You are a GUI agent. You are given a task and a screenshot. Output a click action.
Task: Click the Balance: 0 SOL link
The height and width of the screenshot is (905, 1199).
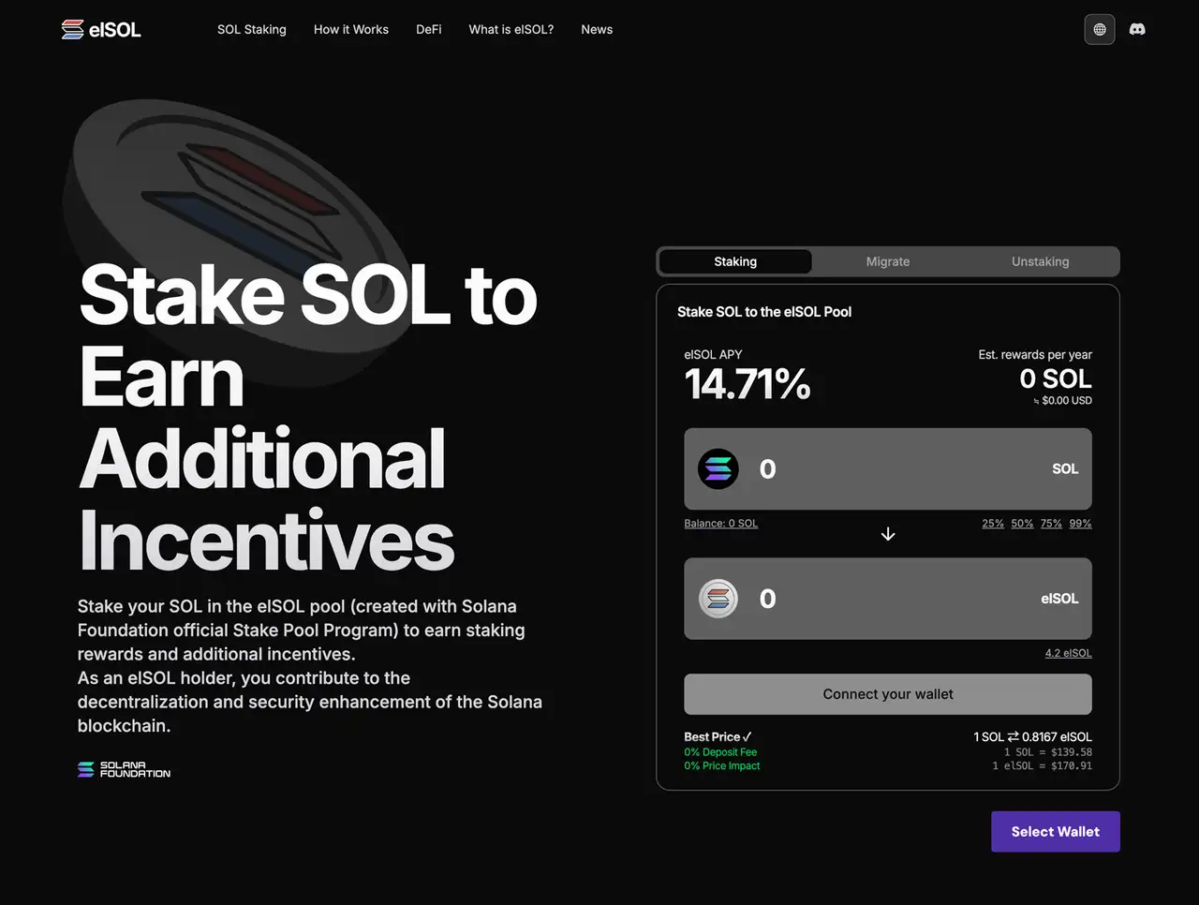pos(721,524)
